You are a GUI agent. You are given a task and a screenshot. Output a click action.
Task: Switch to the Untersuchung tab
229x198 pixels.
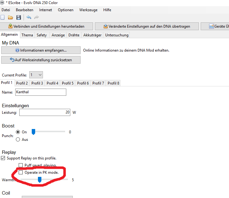(117, 35)
